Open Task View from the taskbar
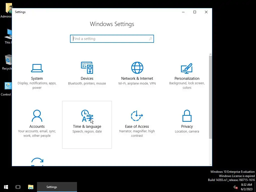 18,187
